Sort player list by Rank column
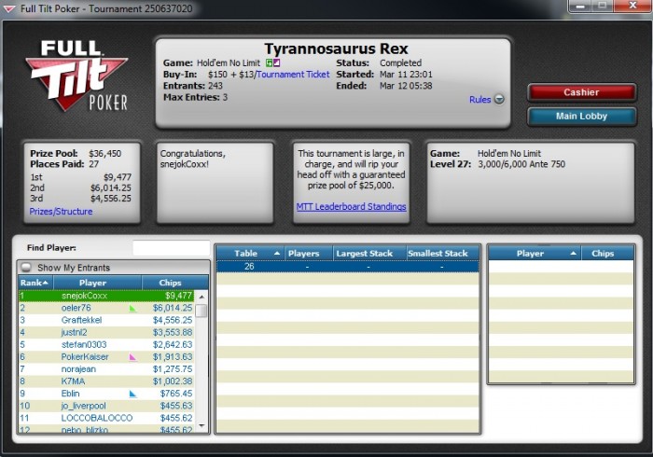The height and width of the screenshot is (457, 653). 35,283
